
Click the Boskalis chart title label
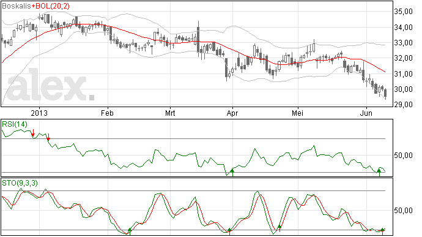17,6
